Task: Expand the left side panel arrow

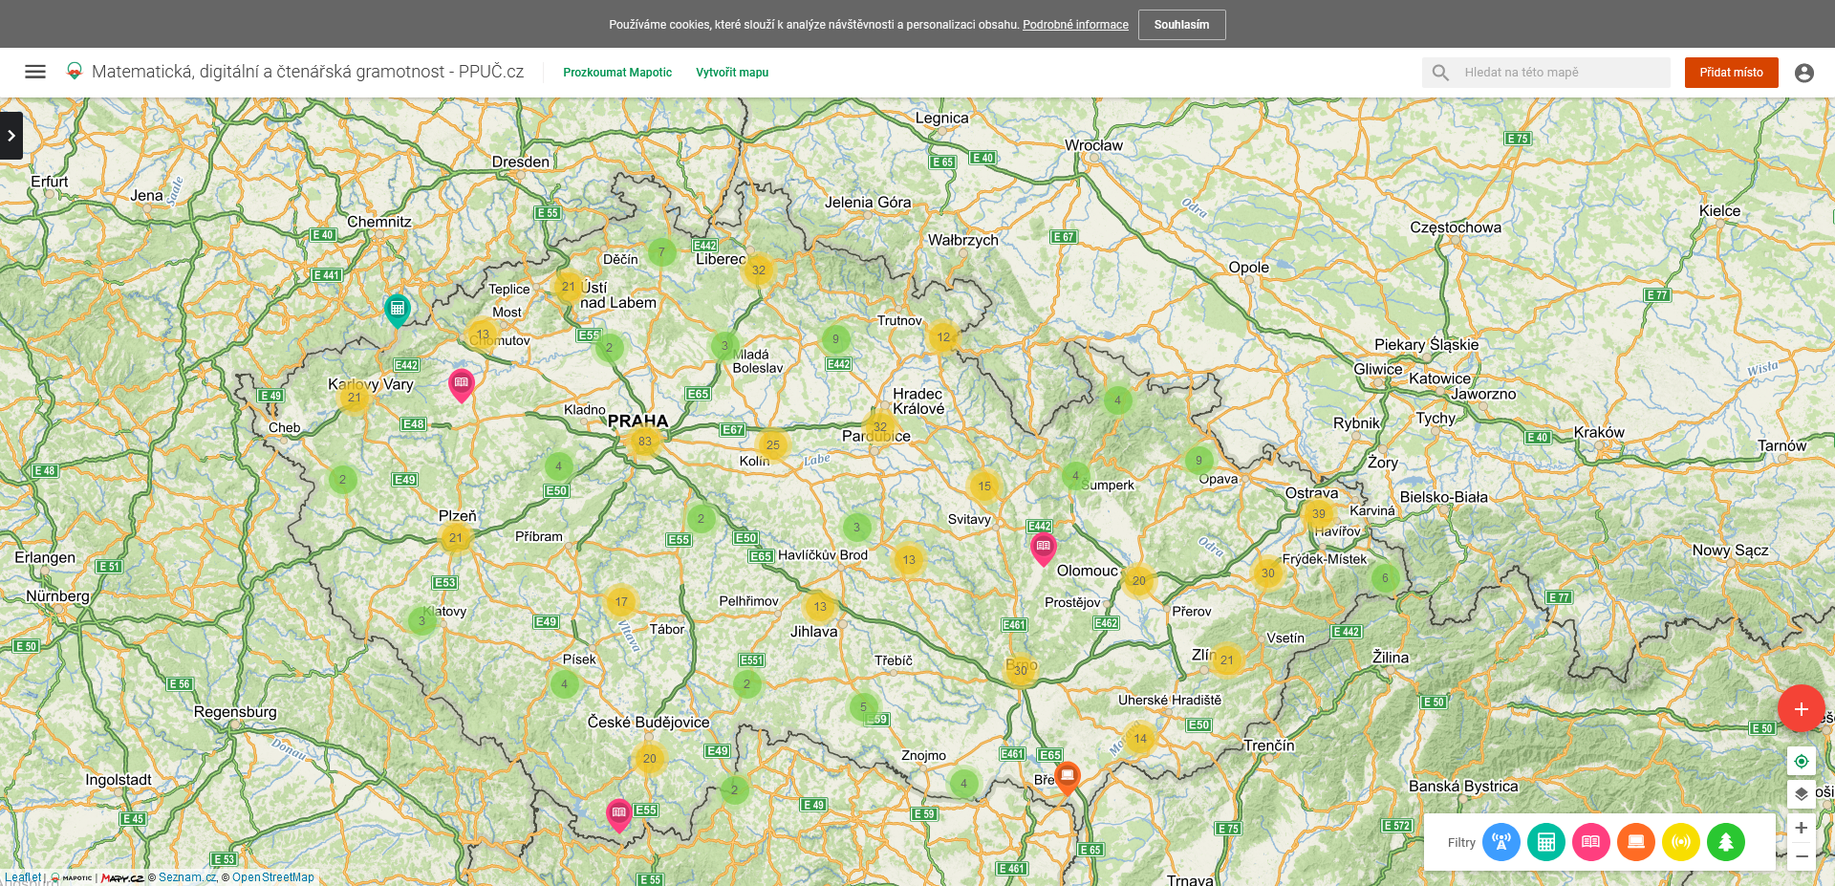Action: coord(11,136)
